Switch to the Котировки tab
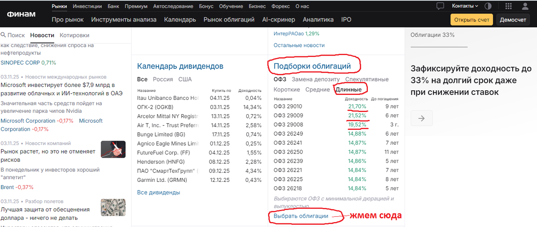 point(74,35)
